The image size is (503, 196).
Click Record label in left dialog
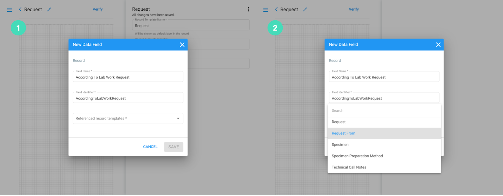[x=79, y=61]
